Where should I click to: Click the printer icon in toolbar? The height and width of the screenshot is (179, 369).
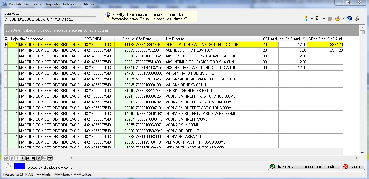(357, 19)
